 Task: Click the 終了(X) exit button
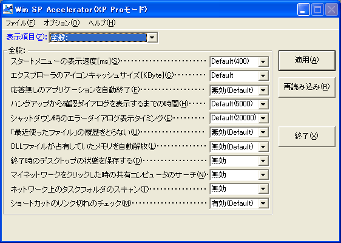point(307,137)
